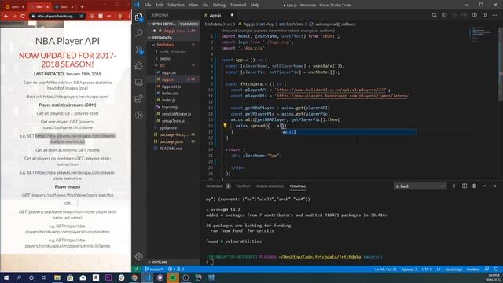Click the Prettier status bar item
The height and width of the screenshot is (283, 503).
(473, 269)
